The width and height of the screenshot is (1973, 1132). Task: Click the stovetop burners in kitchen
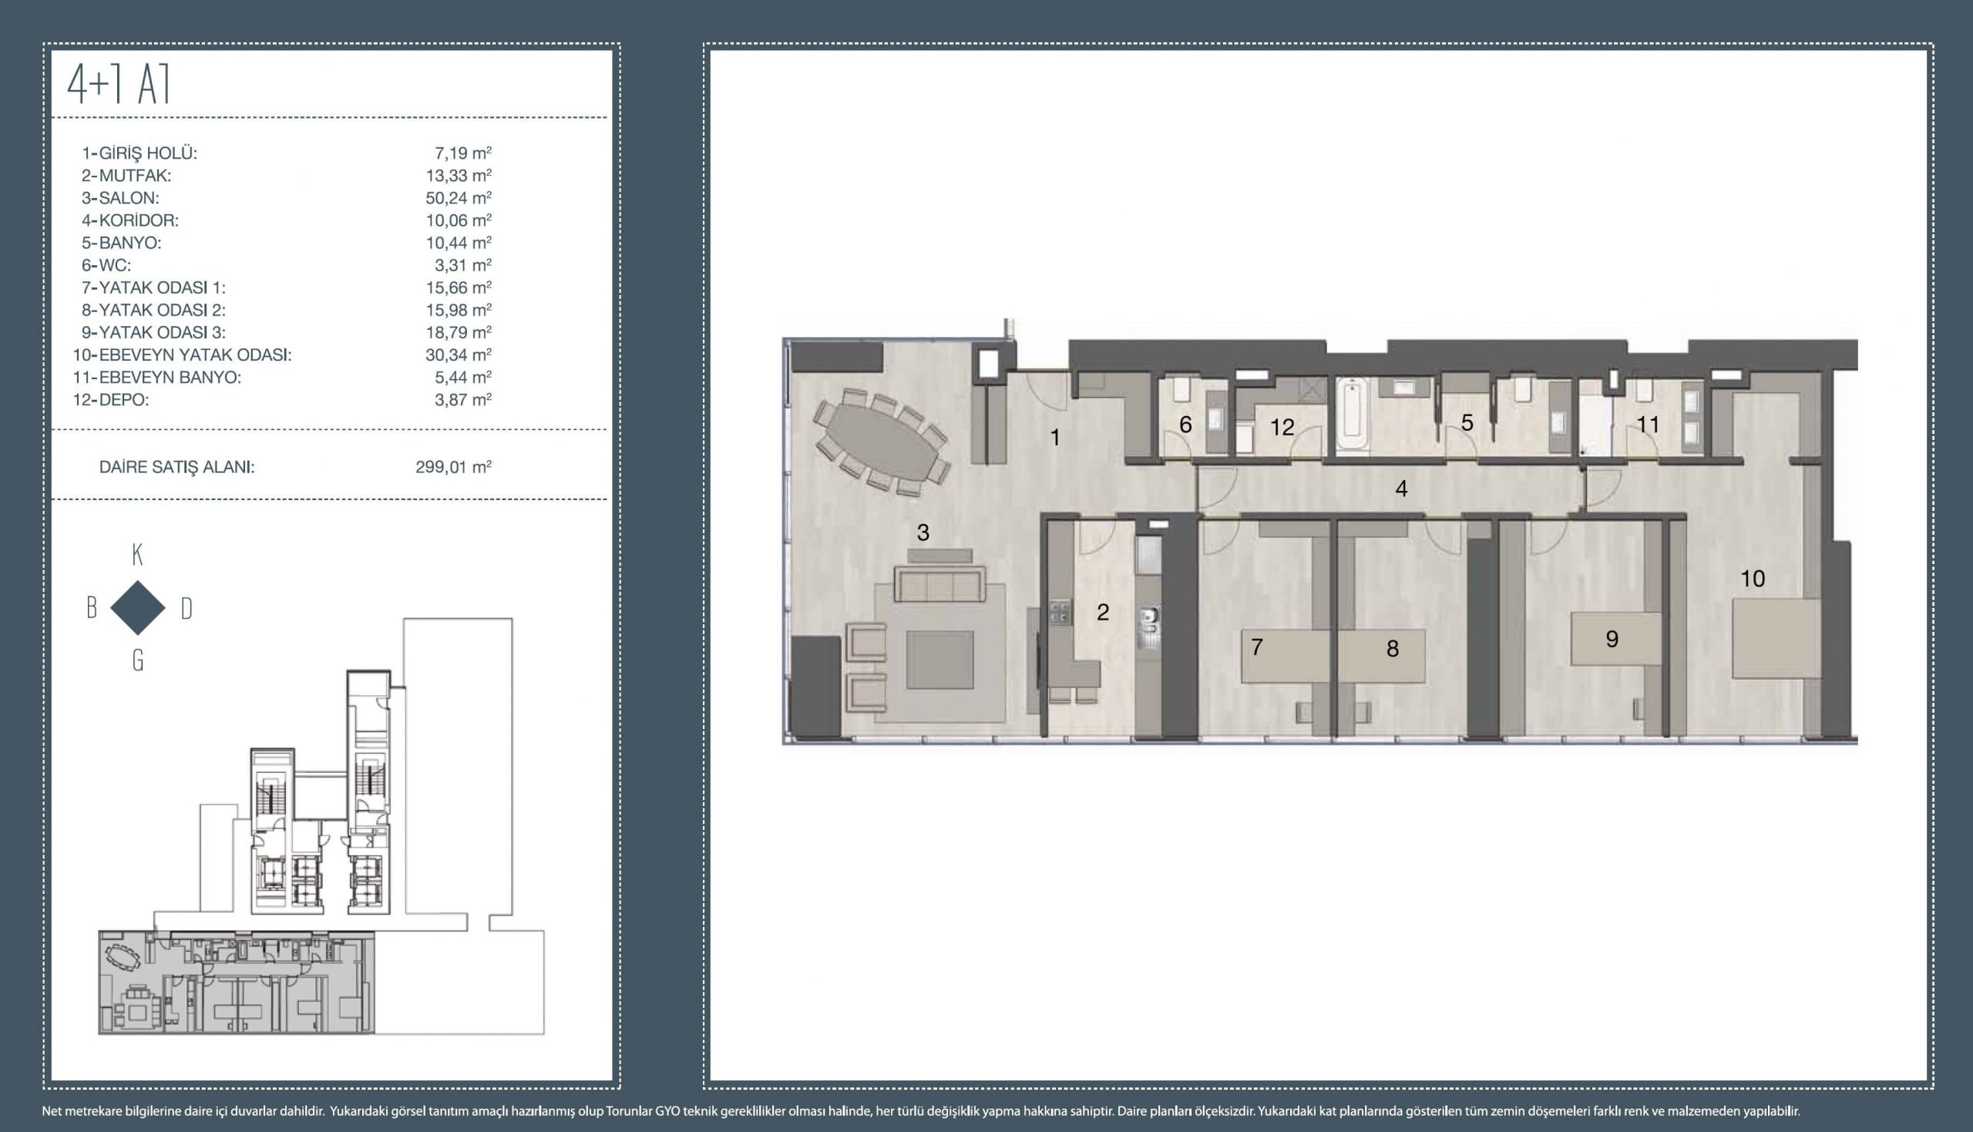[x=1059, y=612]
